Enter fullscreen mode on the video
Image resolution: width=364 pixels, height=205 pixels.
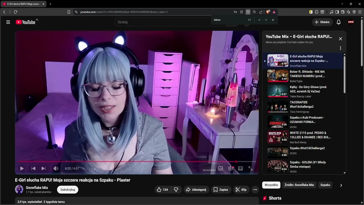tap(251, 169)
